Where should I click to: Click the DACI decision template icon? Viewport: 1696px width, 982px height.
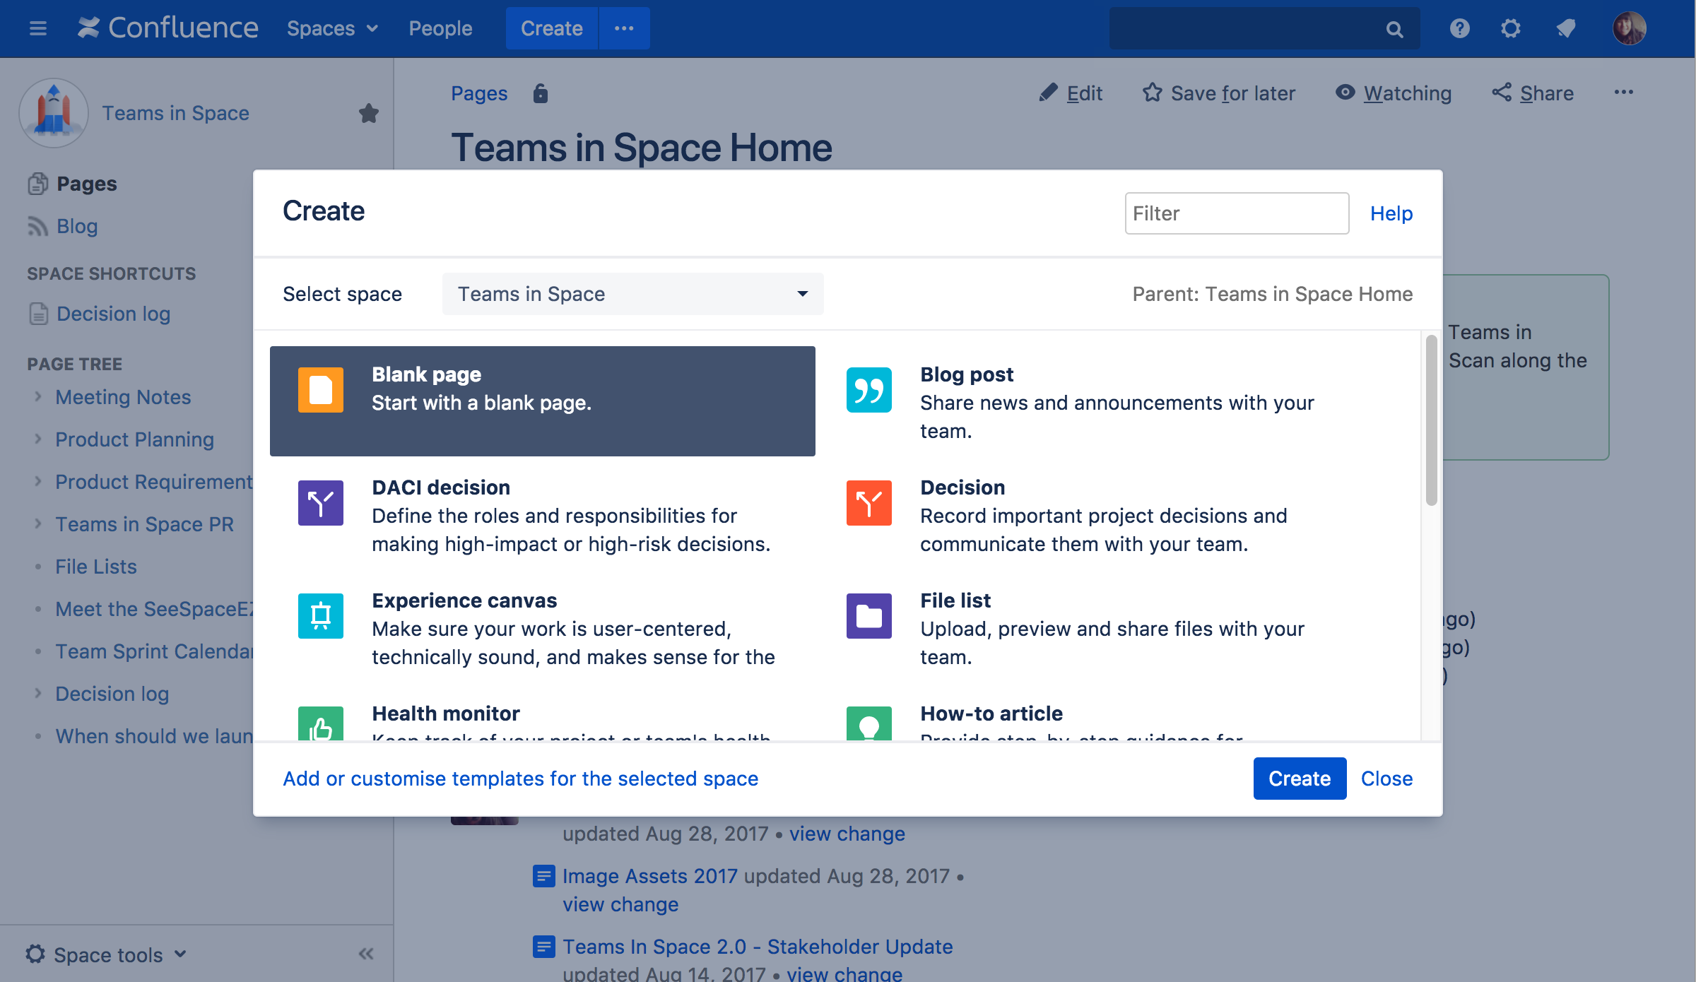pyautogui.click(x=320, y=503)
